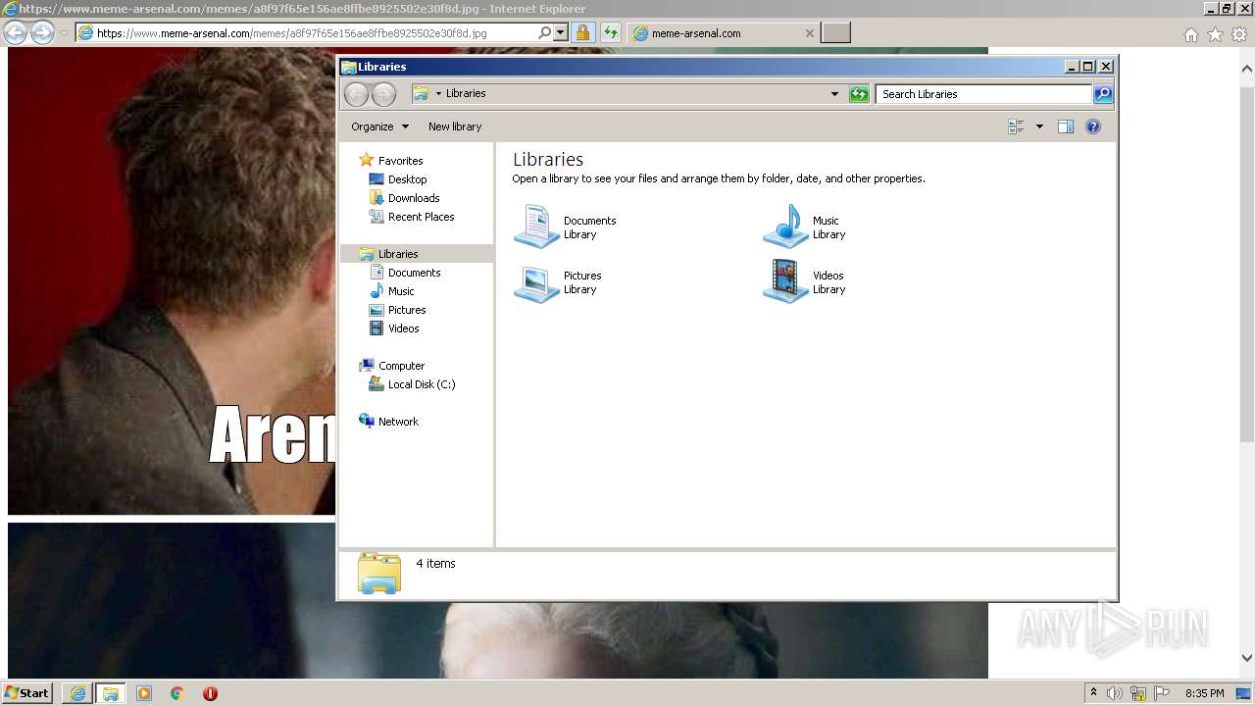This screenshot has width=1255, height=706.
Task: Open IE recent pages dropdown arrow
Action: [x=64, y=32]
